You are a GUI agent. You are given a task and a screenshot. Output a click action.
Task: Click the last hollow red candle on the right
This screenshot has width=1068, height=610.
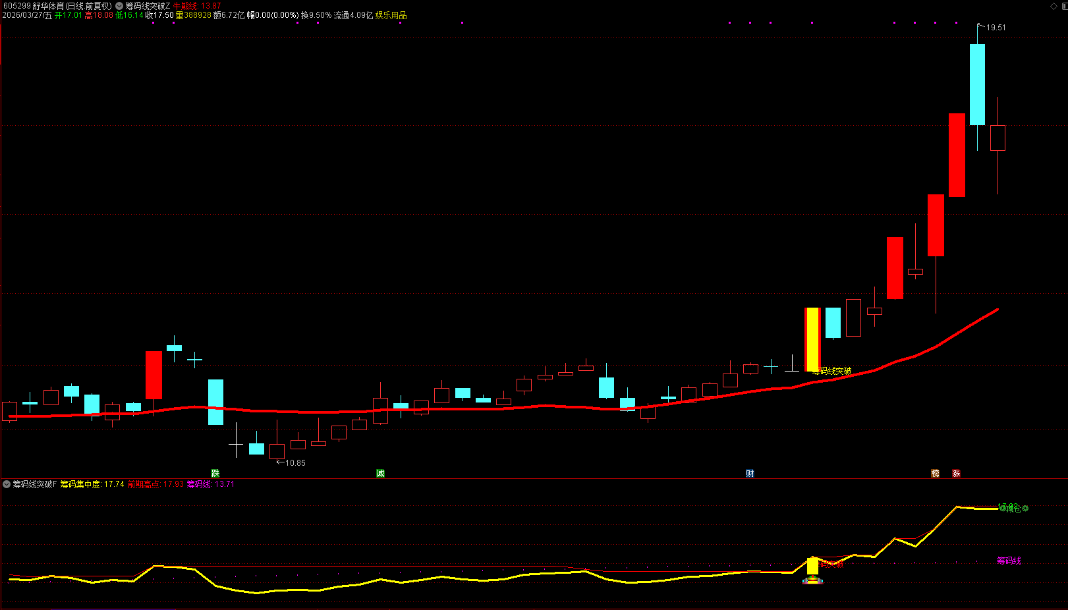[998, 138]
